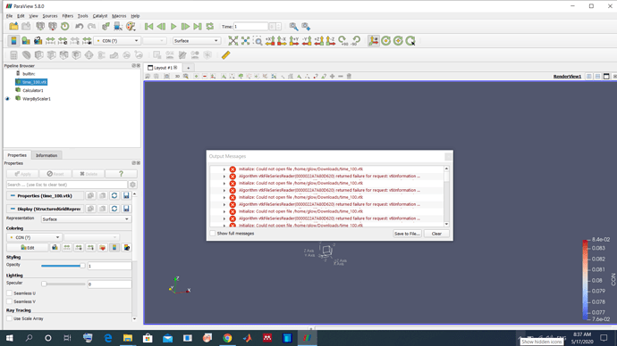Check the Seamless U checkbox

coord(10,293)
